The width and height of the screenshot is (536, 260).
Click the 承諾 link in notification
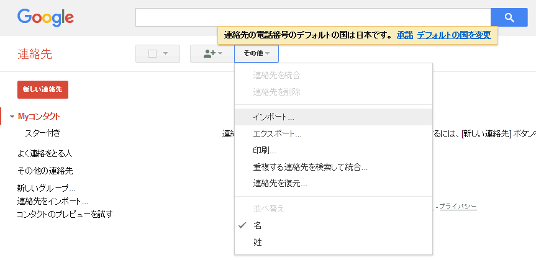(405, 35)
